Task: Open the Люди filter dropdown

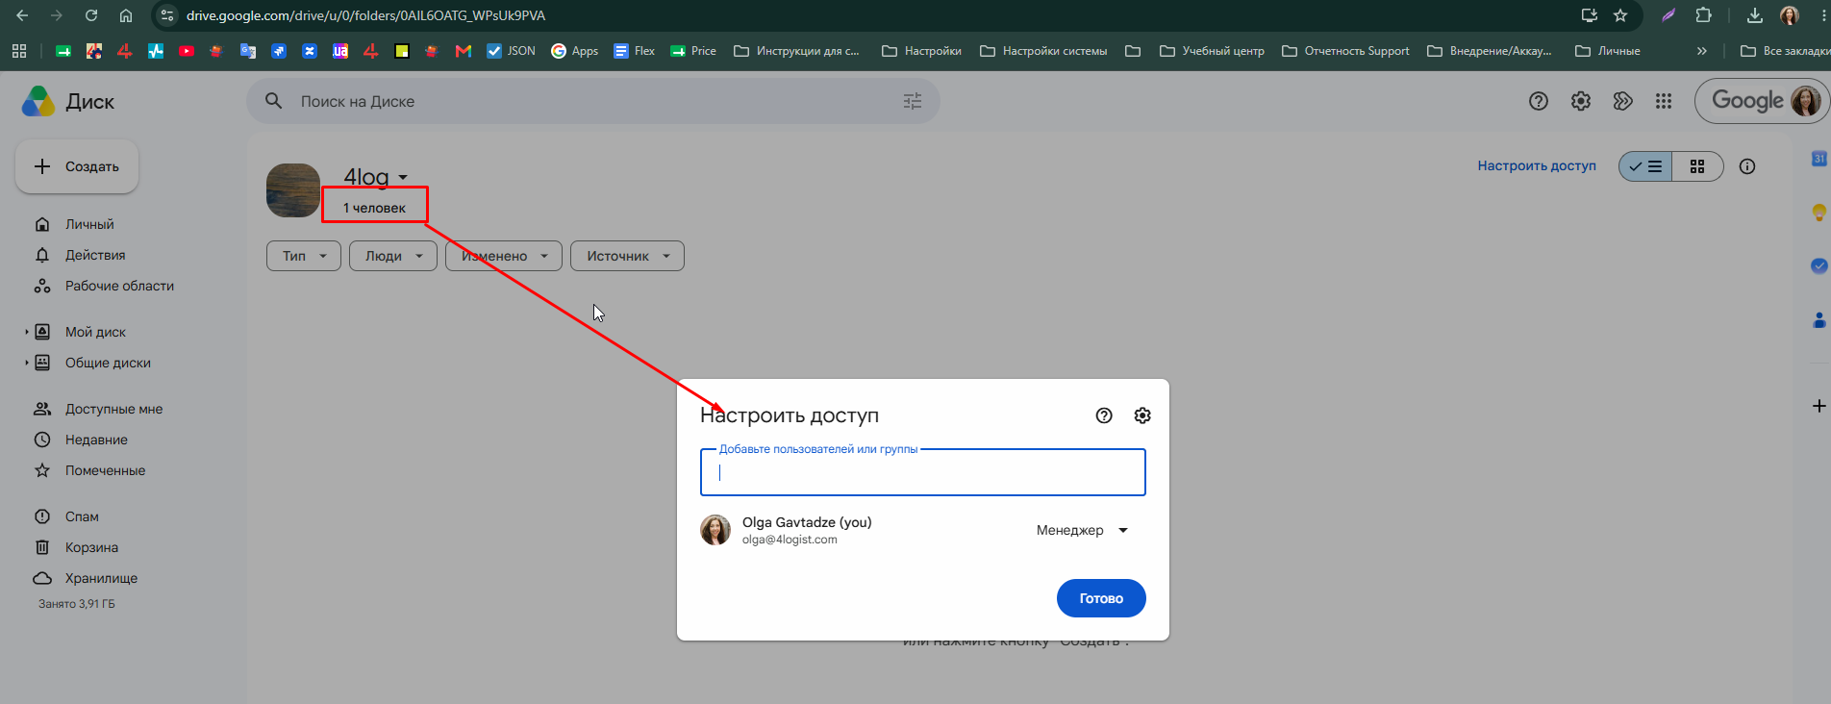Action: 393,256
